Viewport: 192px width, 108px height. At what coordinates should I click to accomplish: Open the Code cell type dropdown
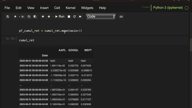[101, 16]
